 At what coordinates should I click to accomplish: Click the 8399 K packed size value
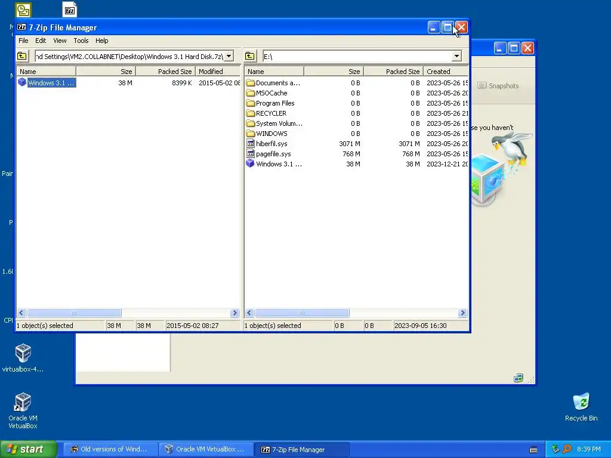(181, 83)
